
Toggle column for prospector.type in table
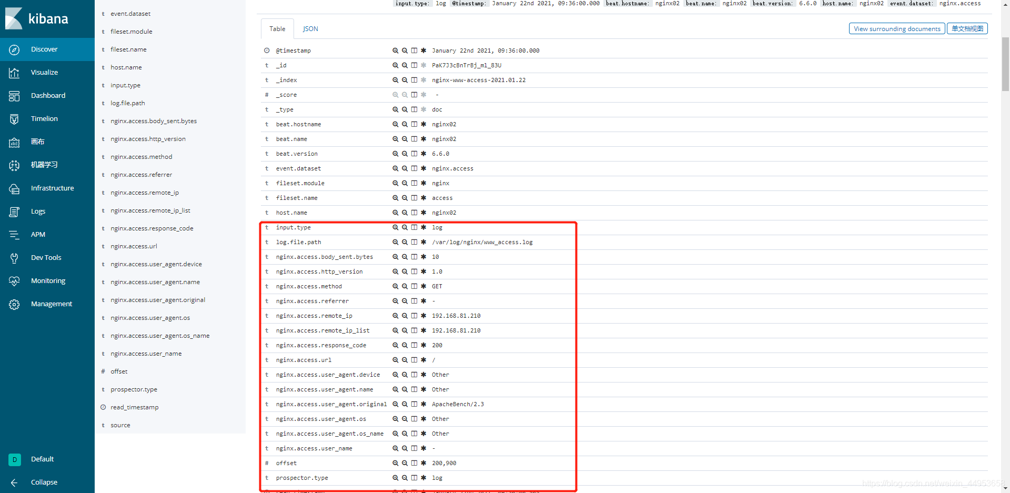pyautogui.click(x=414, y=478)
